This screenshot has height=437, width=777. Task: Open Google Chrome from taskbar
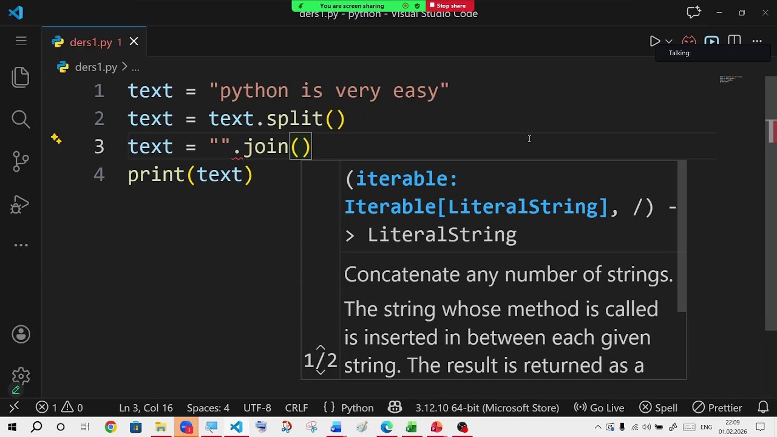[110, 427]
